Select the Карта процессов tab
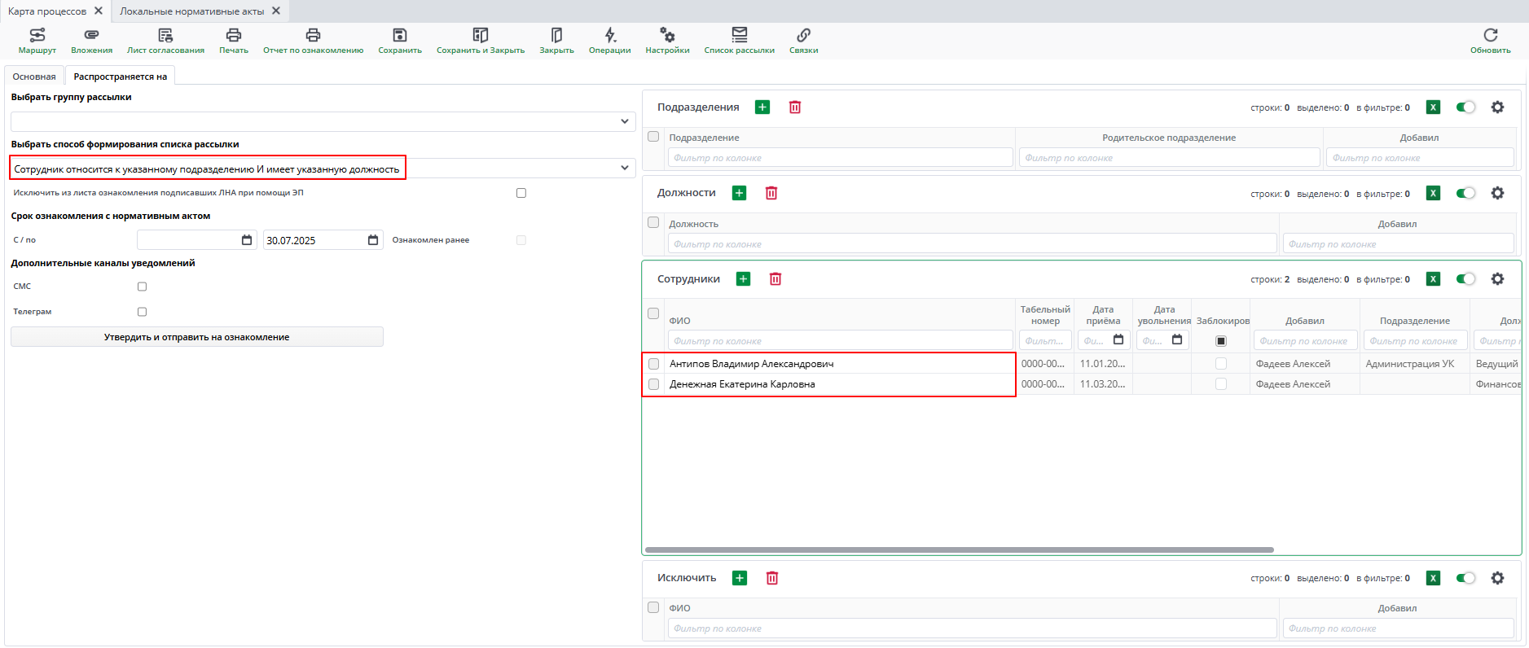Screen dimensions: 1529x648 [x=47, y=11]
